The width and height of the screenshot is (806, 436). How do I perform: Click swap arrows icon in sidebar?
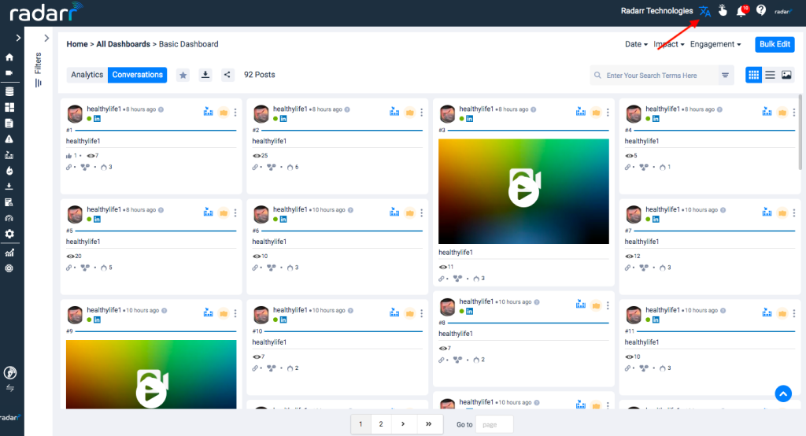click(x=9, y=389)
